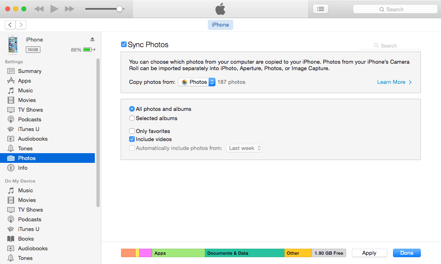Choose the Selected albums radio button
Screen dimensions: 441x264
tap(132, 118)
